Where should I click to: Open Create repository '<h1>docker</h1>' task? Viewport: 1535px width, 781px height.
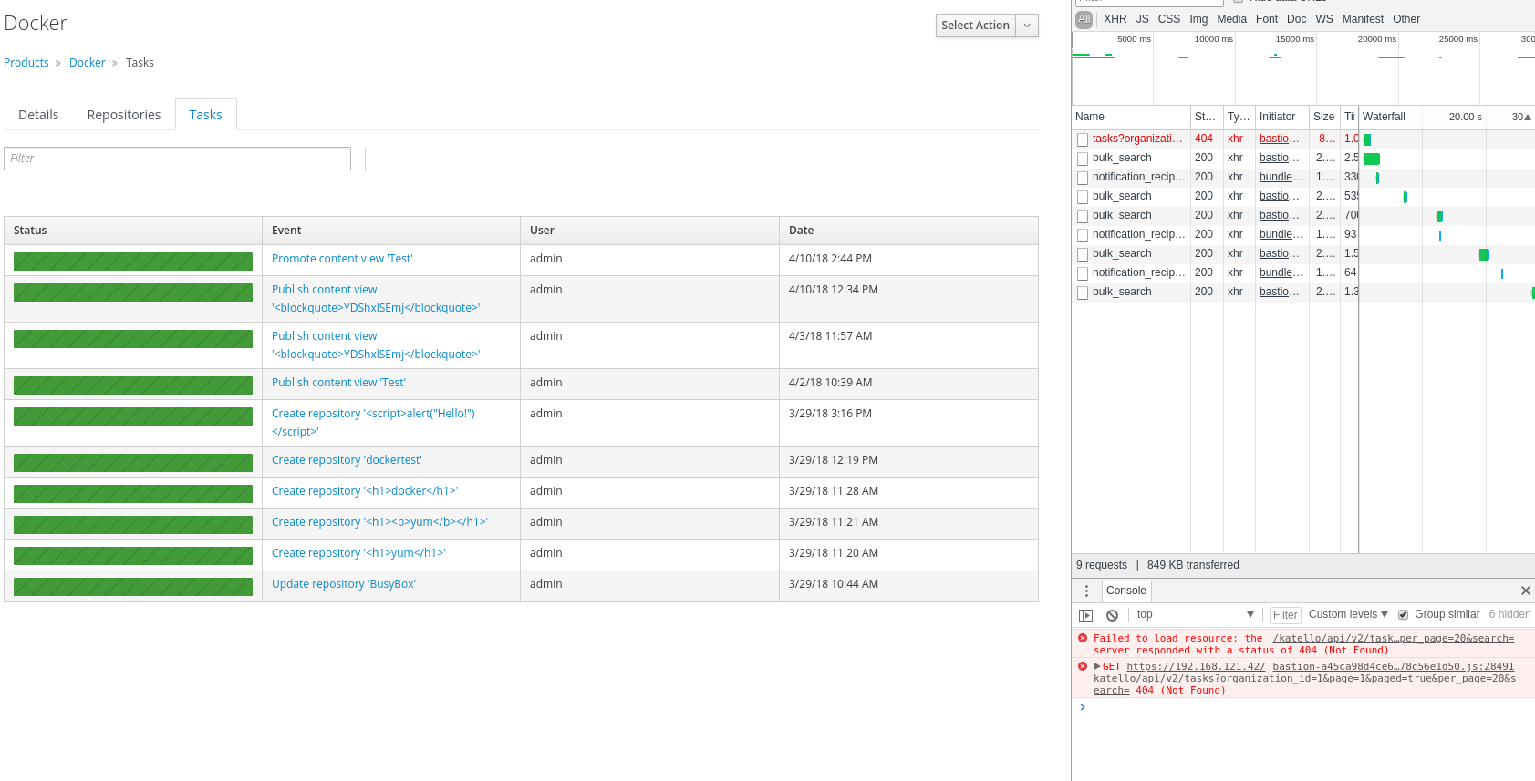click(x=365, y=491)
